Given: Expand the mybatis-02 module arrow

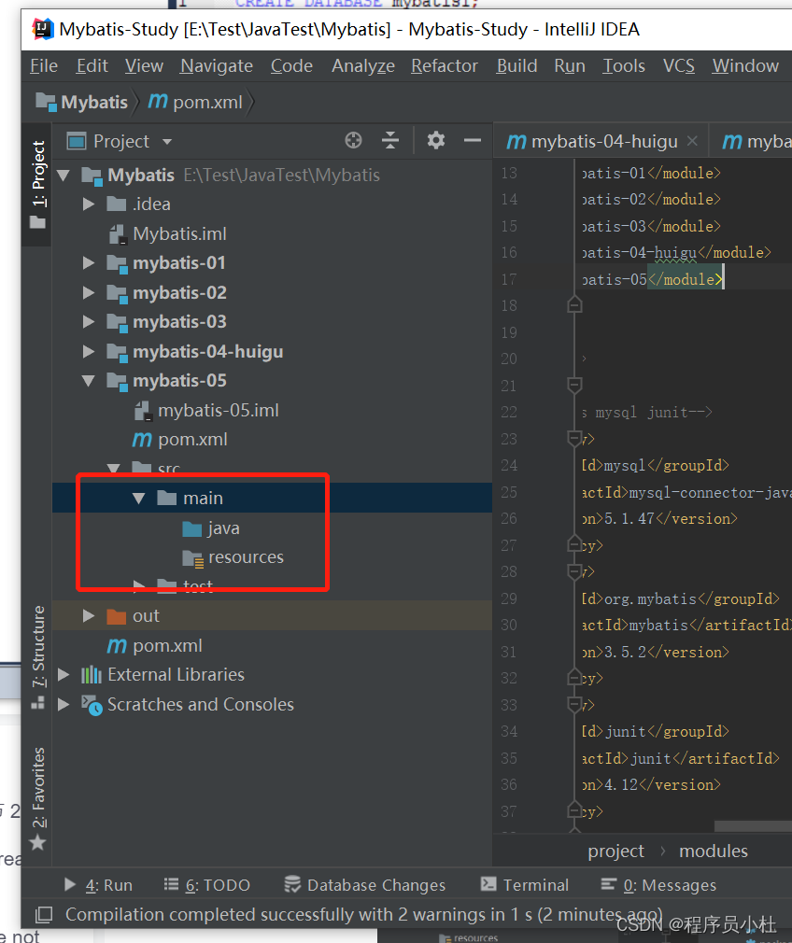Looking at the screenshot, I should point(89,293).
